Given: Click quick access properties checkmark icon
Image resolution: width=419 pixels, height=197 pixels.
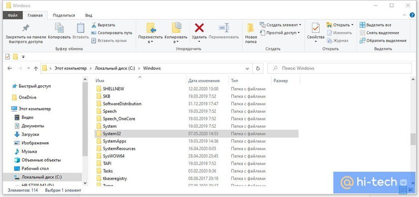Looking at the screenshot, I should pos(8,57).
